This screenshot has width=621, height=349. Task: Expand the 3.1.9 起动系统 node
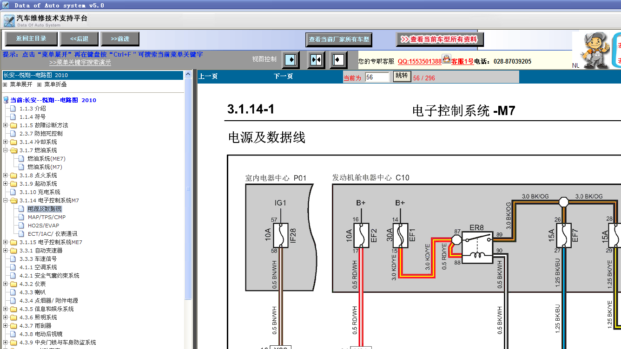5,183
